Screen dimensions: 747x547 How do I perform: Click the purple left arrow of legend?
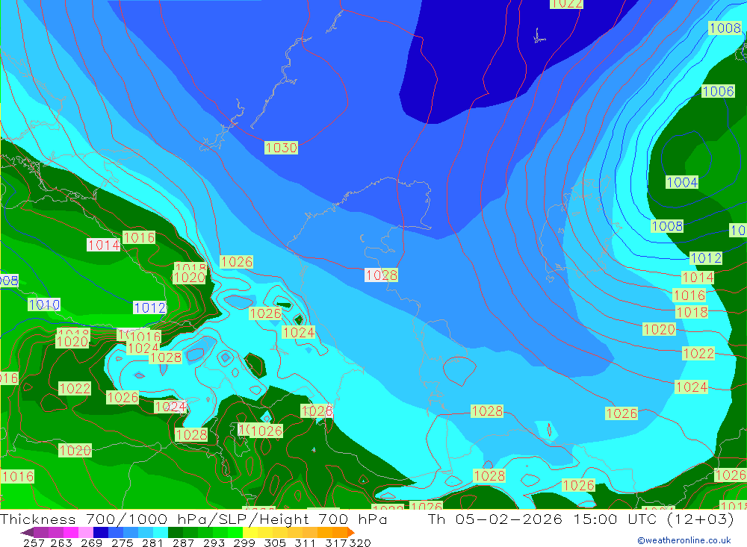tap(27, 532)
